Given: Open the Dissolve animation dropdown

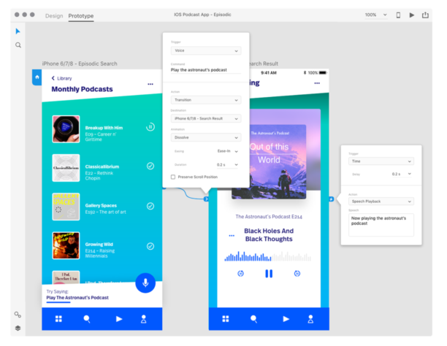Looking at the screenshot, I should pos(206,137).
